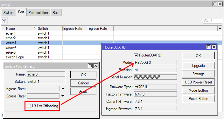Open the Port Isolation tab
The height and width of the screenshot is (119, 224).
click(38, 13)
